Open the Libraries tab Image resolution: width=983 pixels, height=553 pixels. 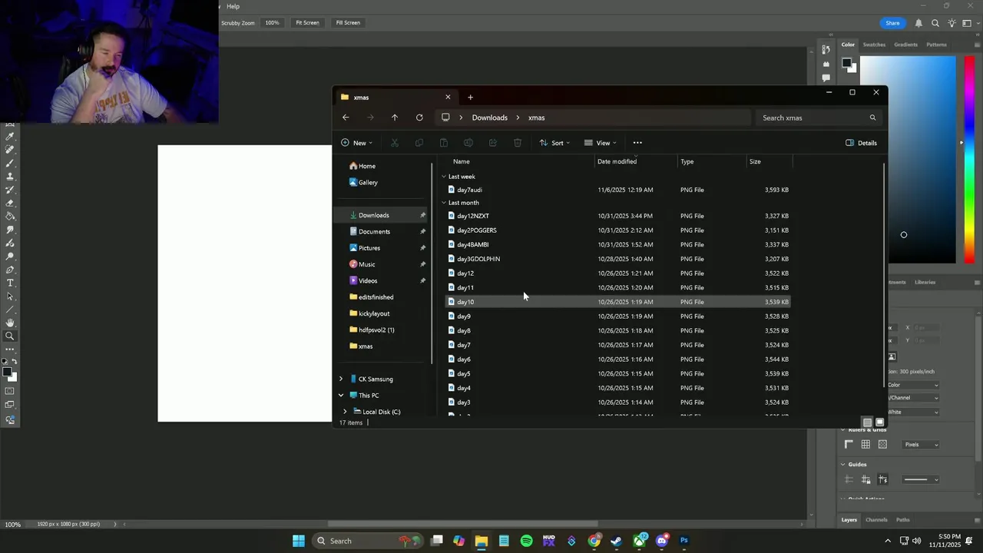pyautogui.click(x=925, y=282)
